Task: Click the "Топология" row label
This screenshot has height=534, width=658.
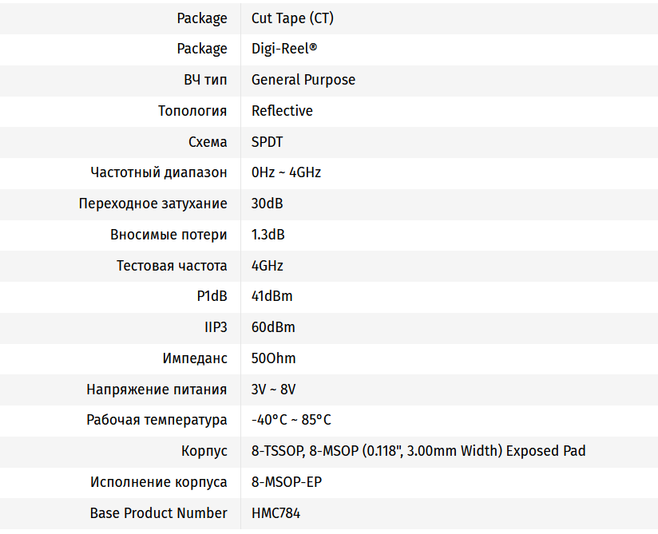Action: [192, 111]
